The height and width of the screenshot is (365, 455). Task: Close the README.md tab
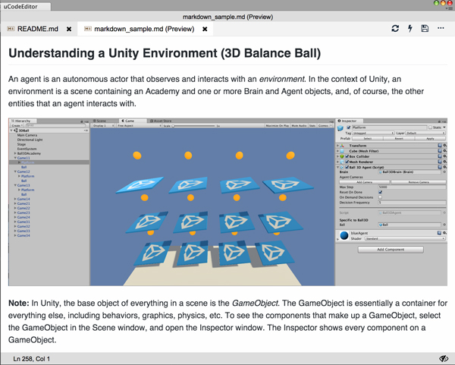tap(69, 29)
